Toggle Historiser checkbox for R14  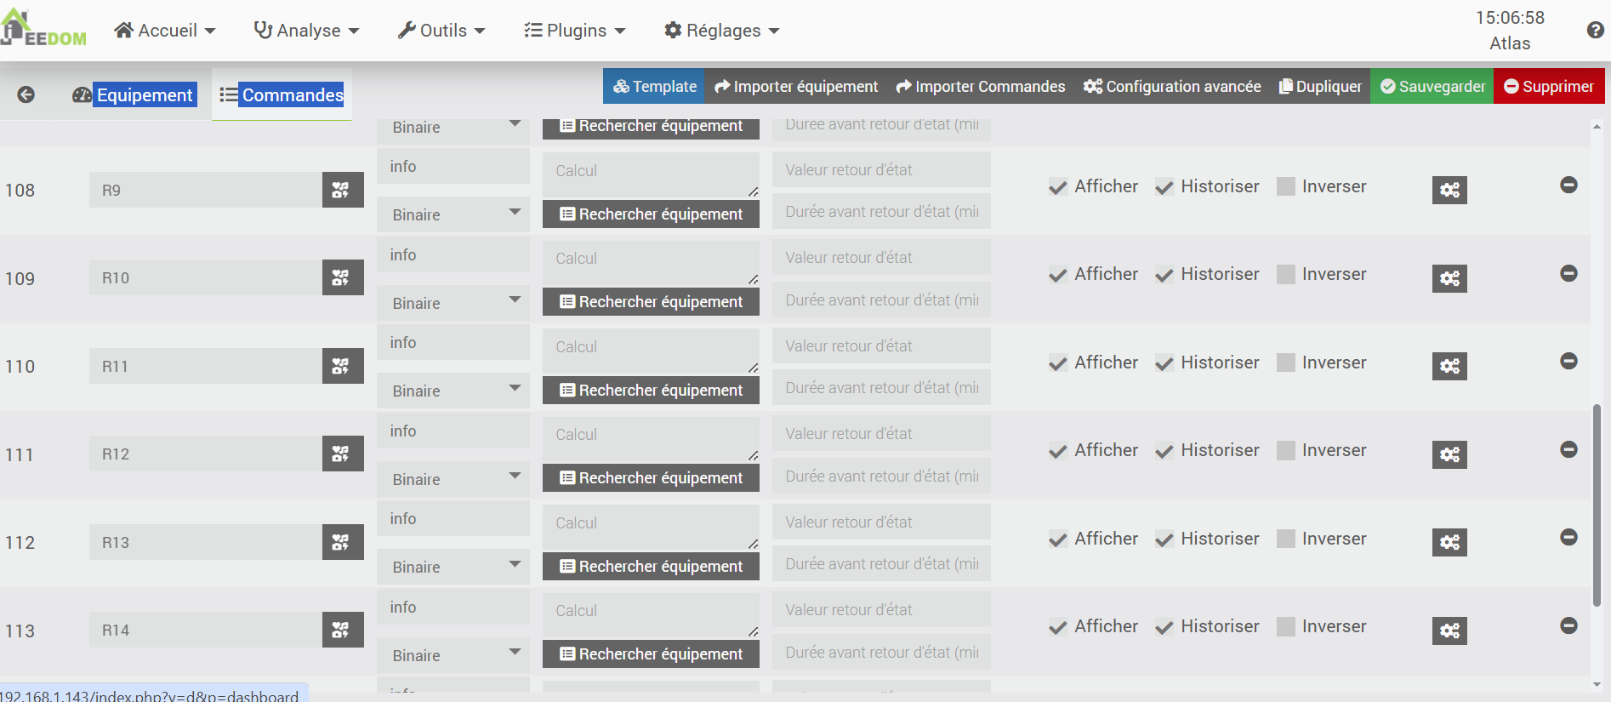1164,627
